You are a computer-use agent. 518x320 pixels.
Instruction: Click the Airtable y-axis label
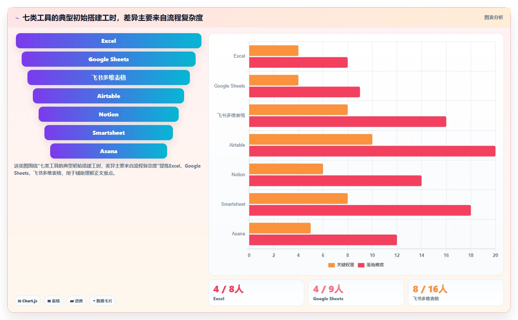tap(237, 145)
